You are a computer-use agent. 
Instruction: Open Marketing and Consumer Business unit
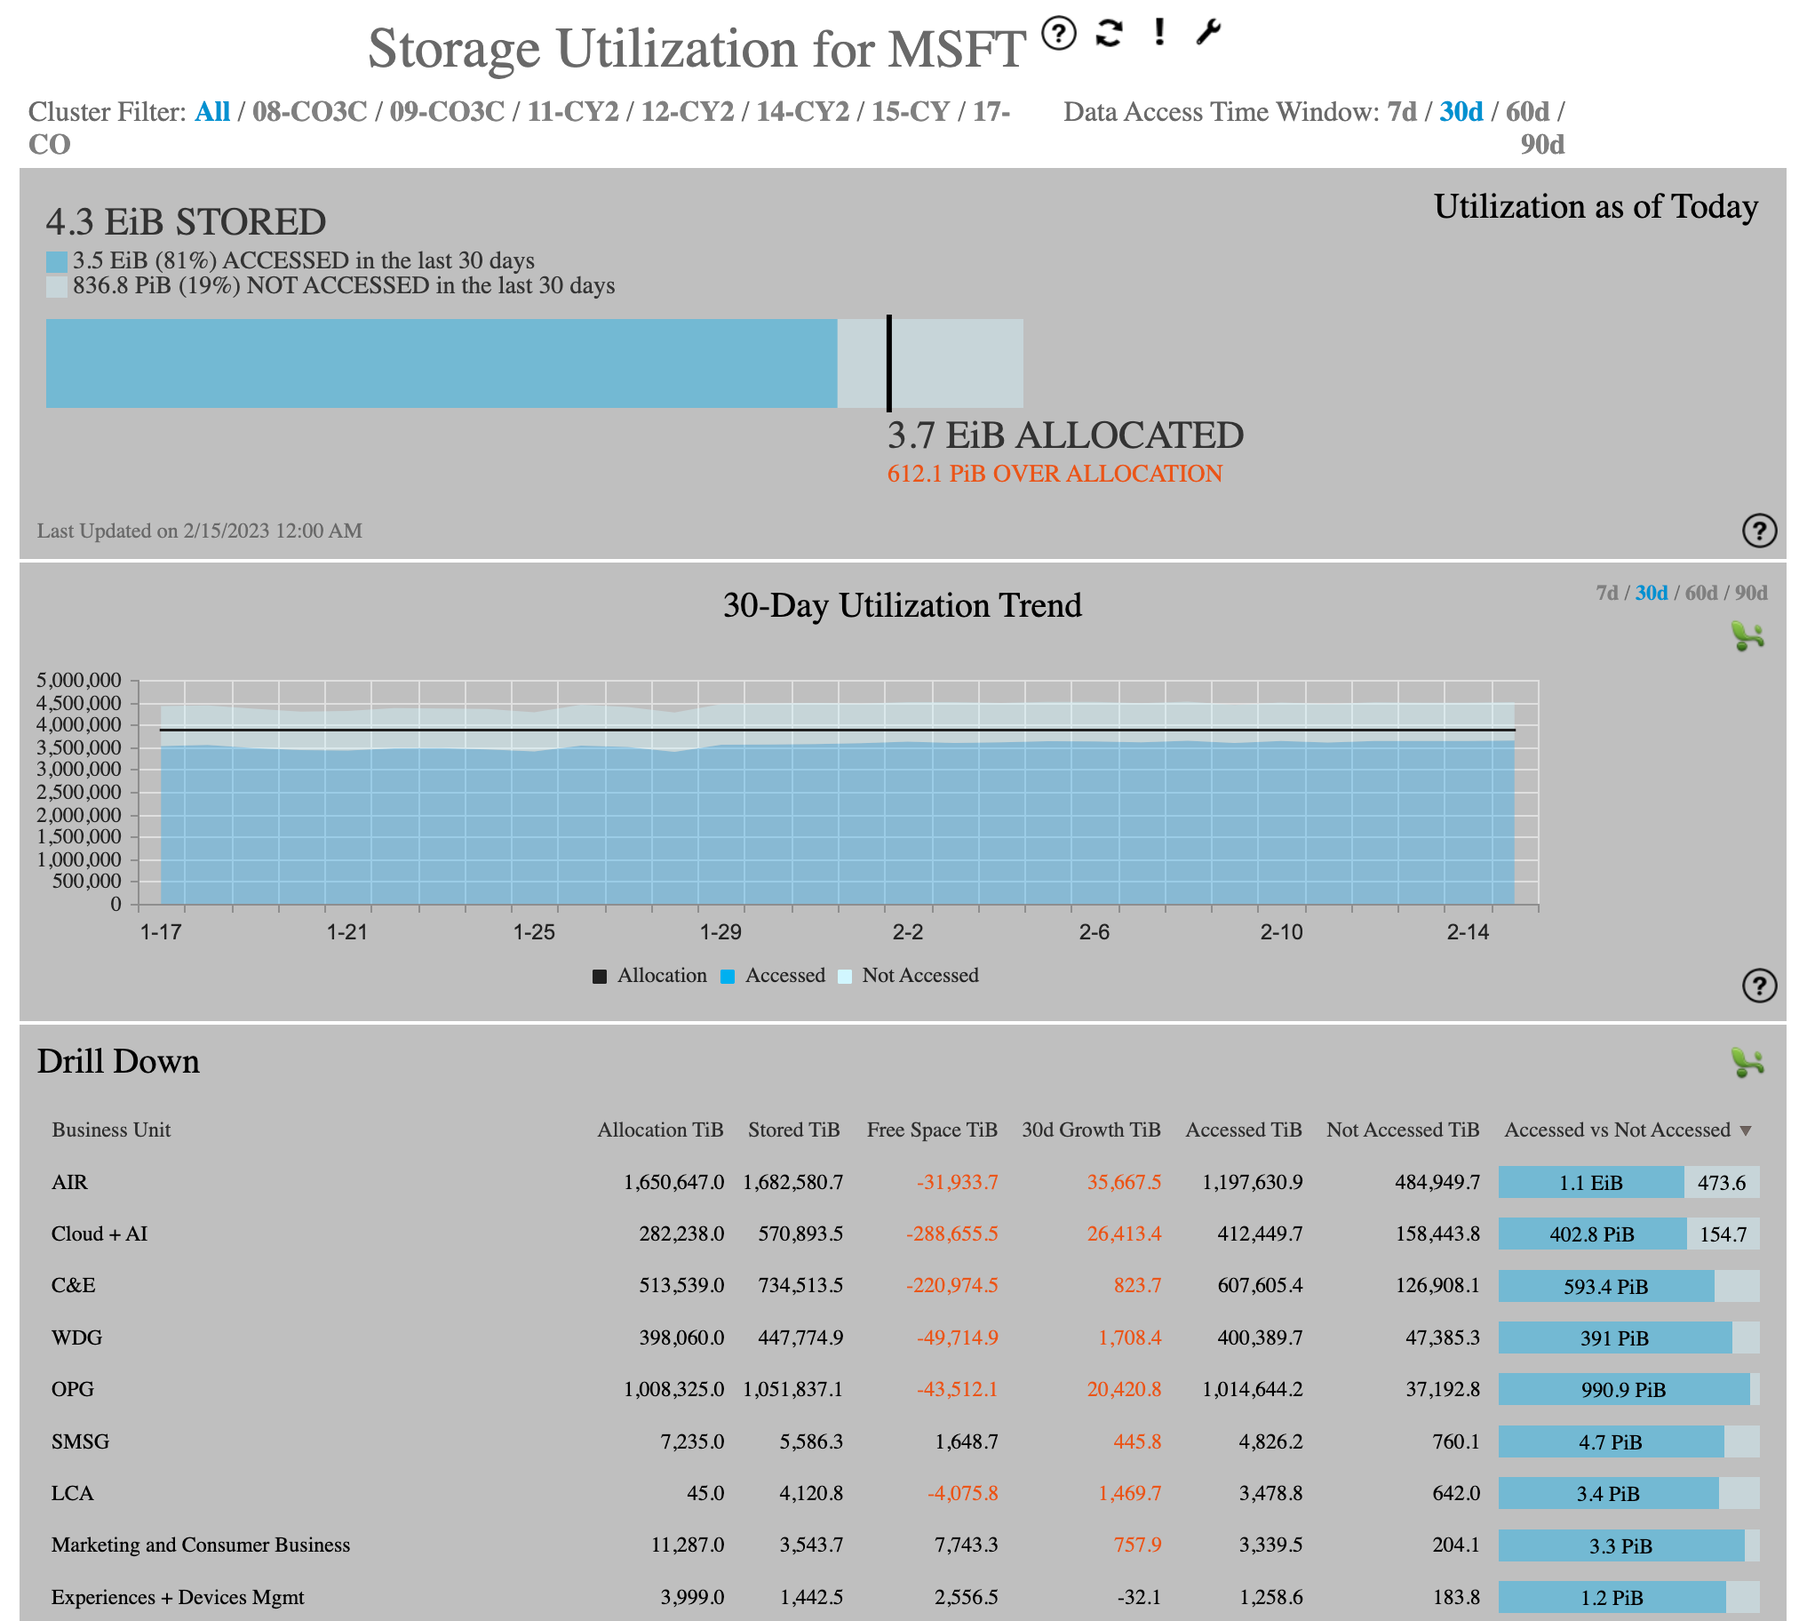[200, 1545]
